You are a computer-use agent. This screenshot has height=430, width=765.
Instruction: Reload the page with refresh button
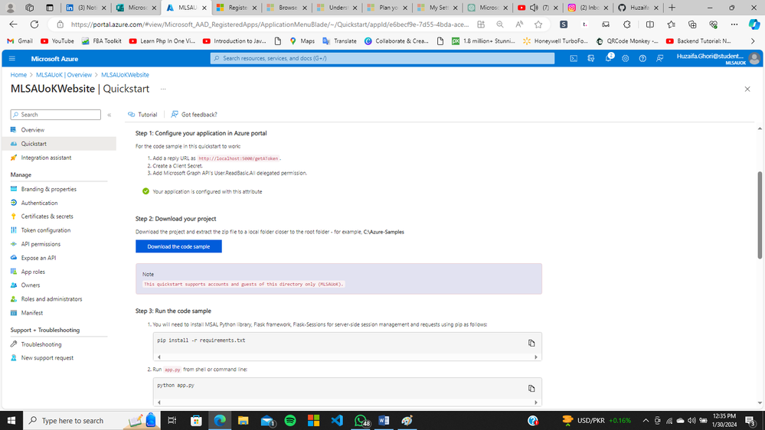34,24
